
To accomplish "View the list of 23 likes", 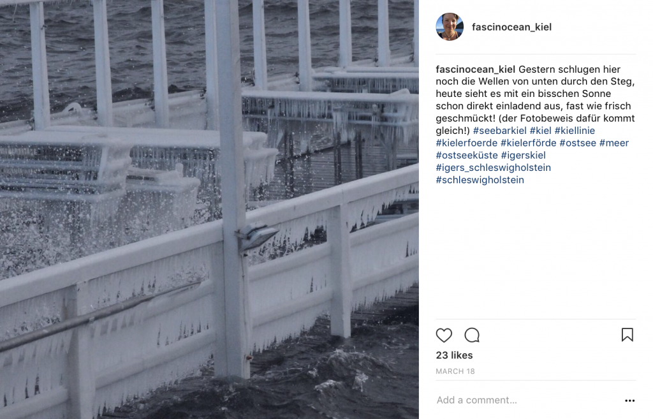I will pos(454,355).
